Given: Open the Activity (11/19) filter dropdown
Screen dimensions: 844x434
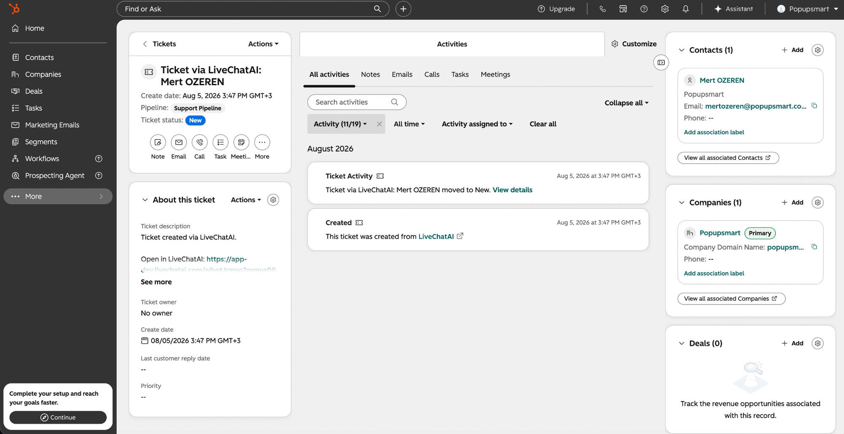Looking at the screenshot, I should tap(340, 124).
